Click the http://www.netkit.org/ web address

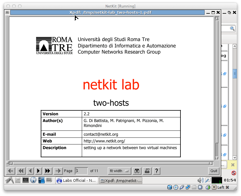point(104,141)
